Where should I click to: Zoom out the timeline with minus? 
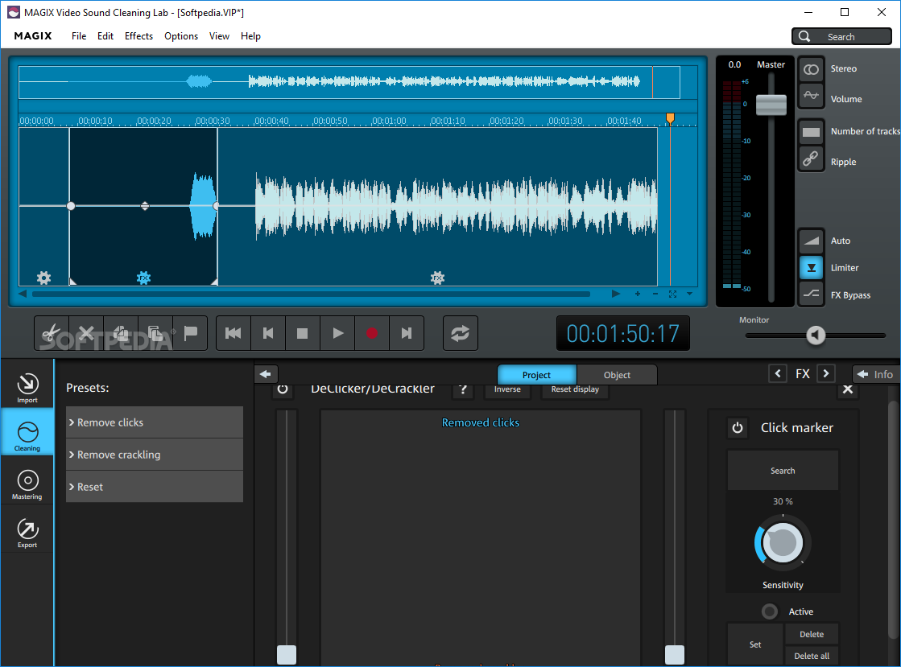click(655, 294)
